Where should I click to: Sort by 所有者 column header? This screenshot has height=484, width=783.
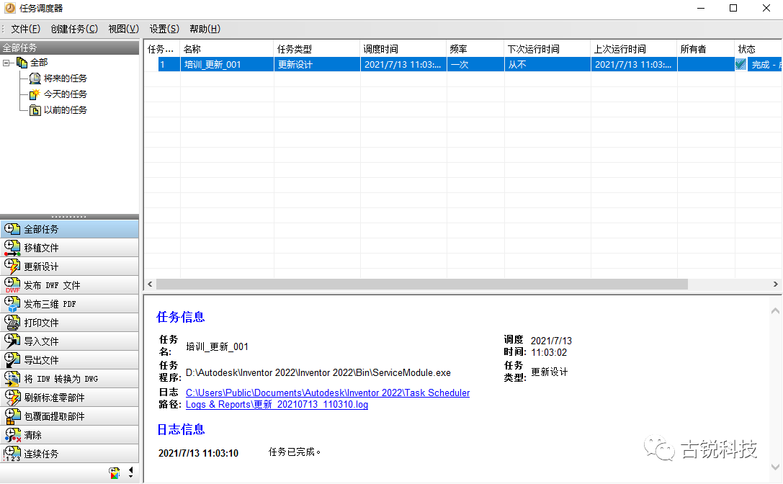pos(706,49)
